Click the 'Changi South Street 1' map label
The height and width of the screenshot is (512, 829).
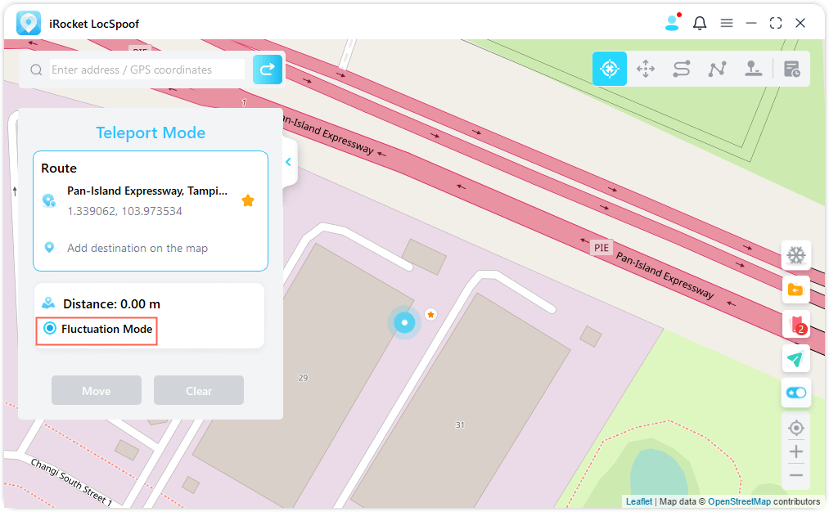click(71, 482)
